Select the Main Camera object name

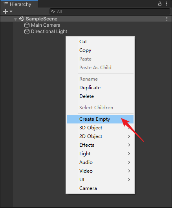(x=46, y=25)
